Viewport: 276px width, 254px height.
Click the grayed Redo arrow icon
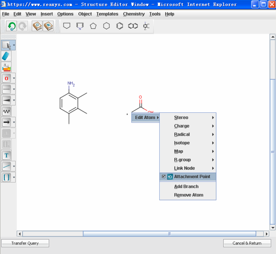click(x=22, y=26)
